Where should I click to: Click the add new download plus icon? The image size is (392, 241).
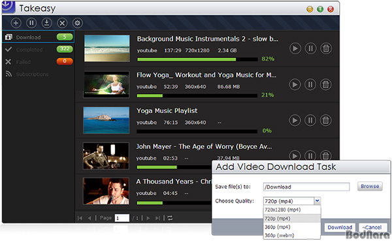click(x=16, y=23)
